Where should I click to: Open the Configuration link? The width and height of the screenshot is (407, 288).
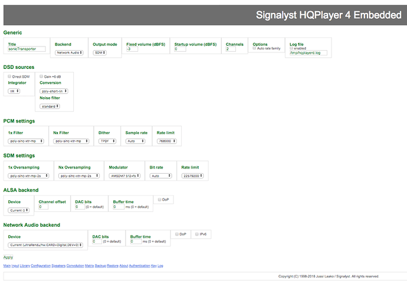tap(41, 266)
